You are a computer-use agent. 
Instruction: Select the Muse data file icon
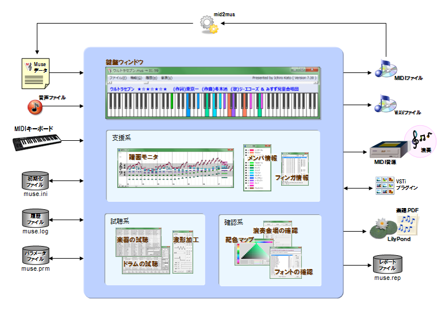tap(35, 72)
